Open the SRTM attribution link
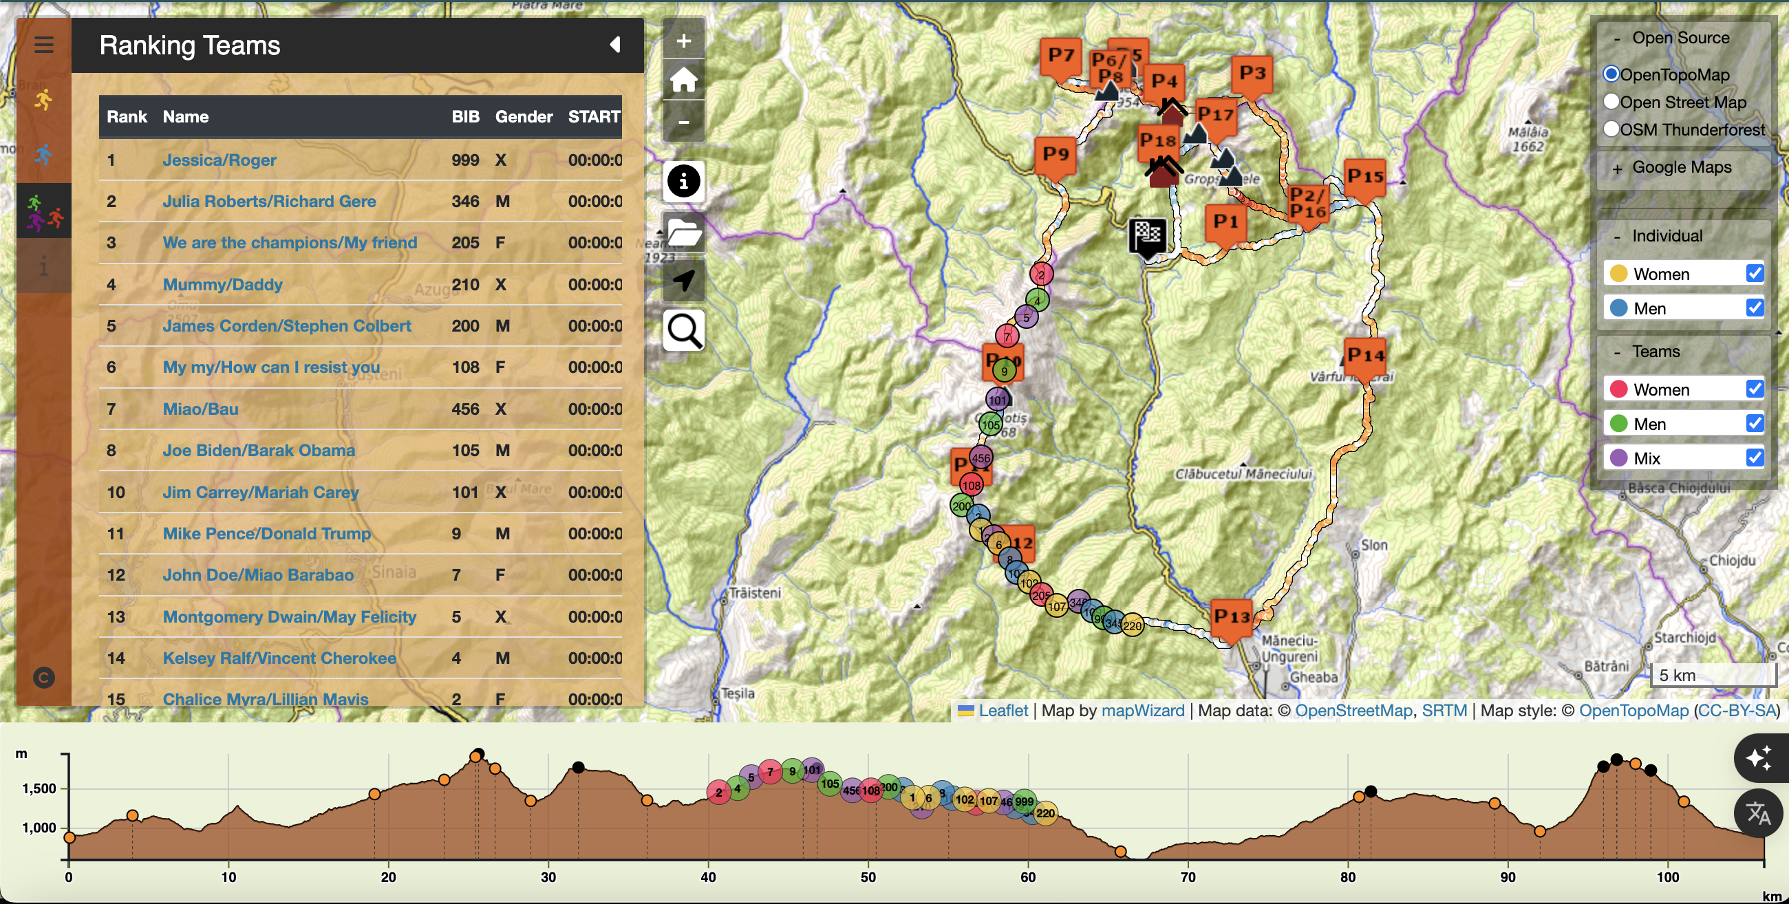The image size is (1789, 904). pyautogui.click(x=1444, y=710)
